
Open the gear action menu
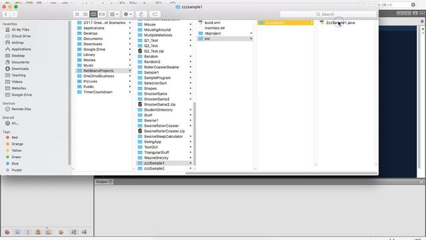click(x=128, y=14)
